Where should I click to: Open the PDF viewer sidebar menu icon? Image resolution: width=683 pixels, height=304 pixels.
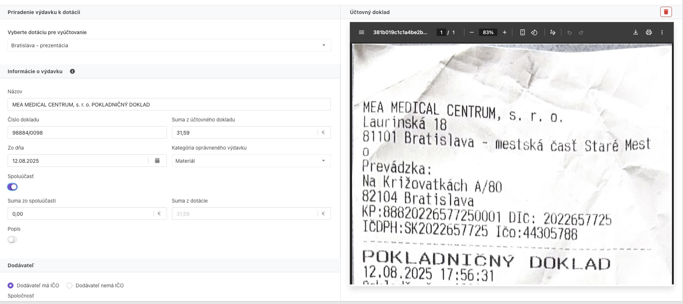(361, 33)
